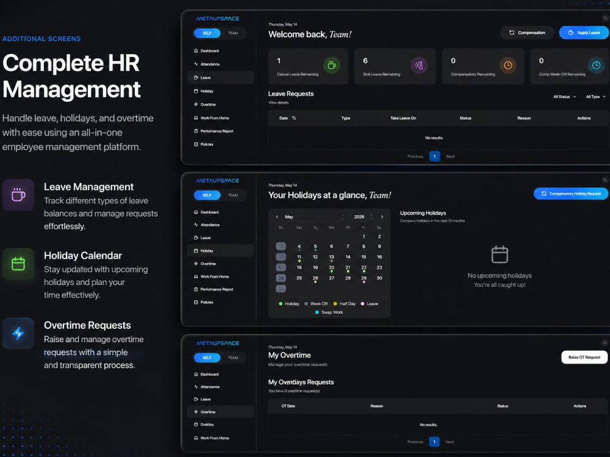This screenshot has width=610, height=457.
Task: Open Overtime bolt icon in the Leave screen sidebar
Action: pyautogui.click(x=196, y=104)
